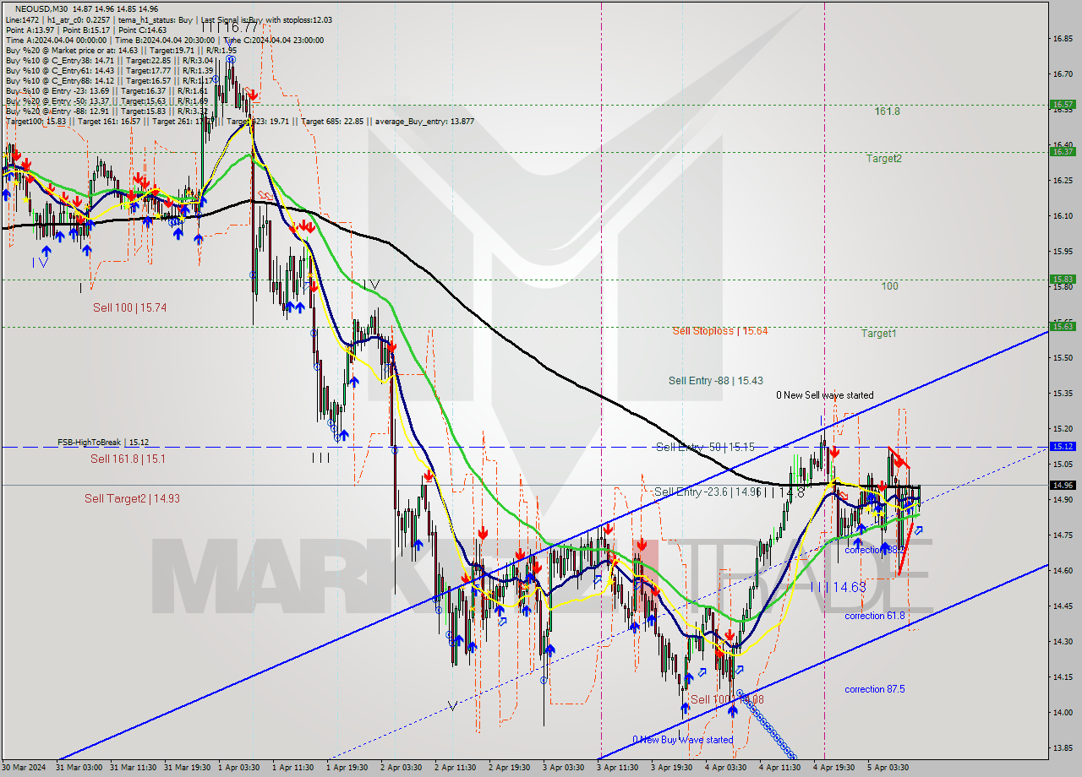Click the 'Buy %10 @ C_Entry61: 14.43' line

pyautogui.click(x=109, y=70)
